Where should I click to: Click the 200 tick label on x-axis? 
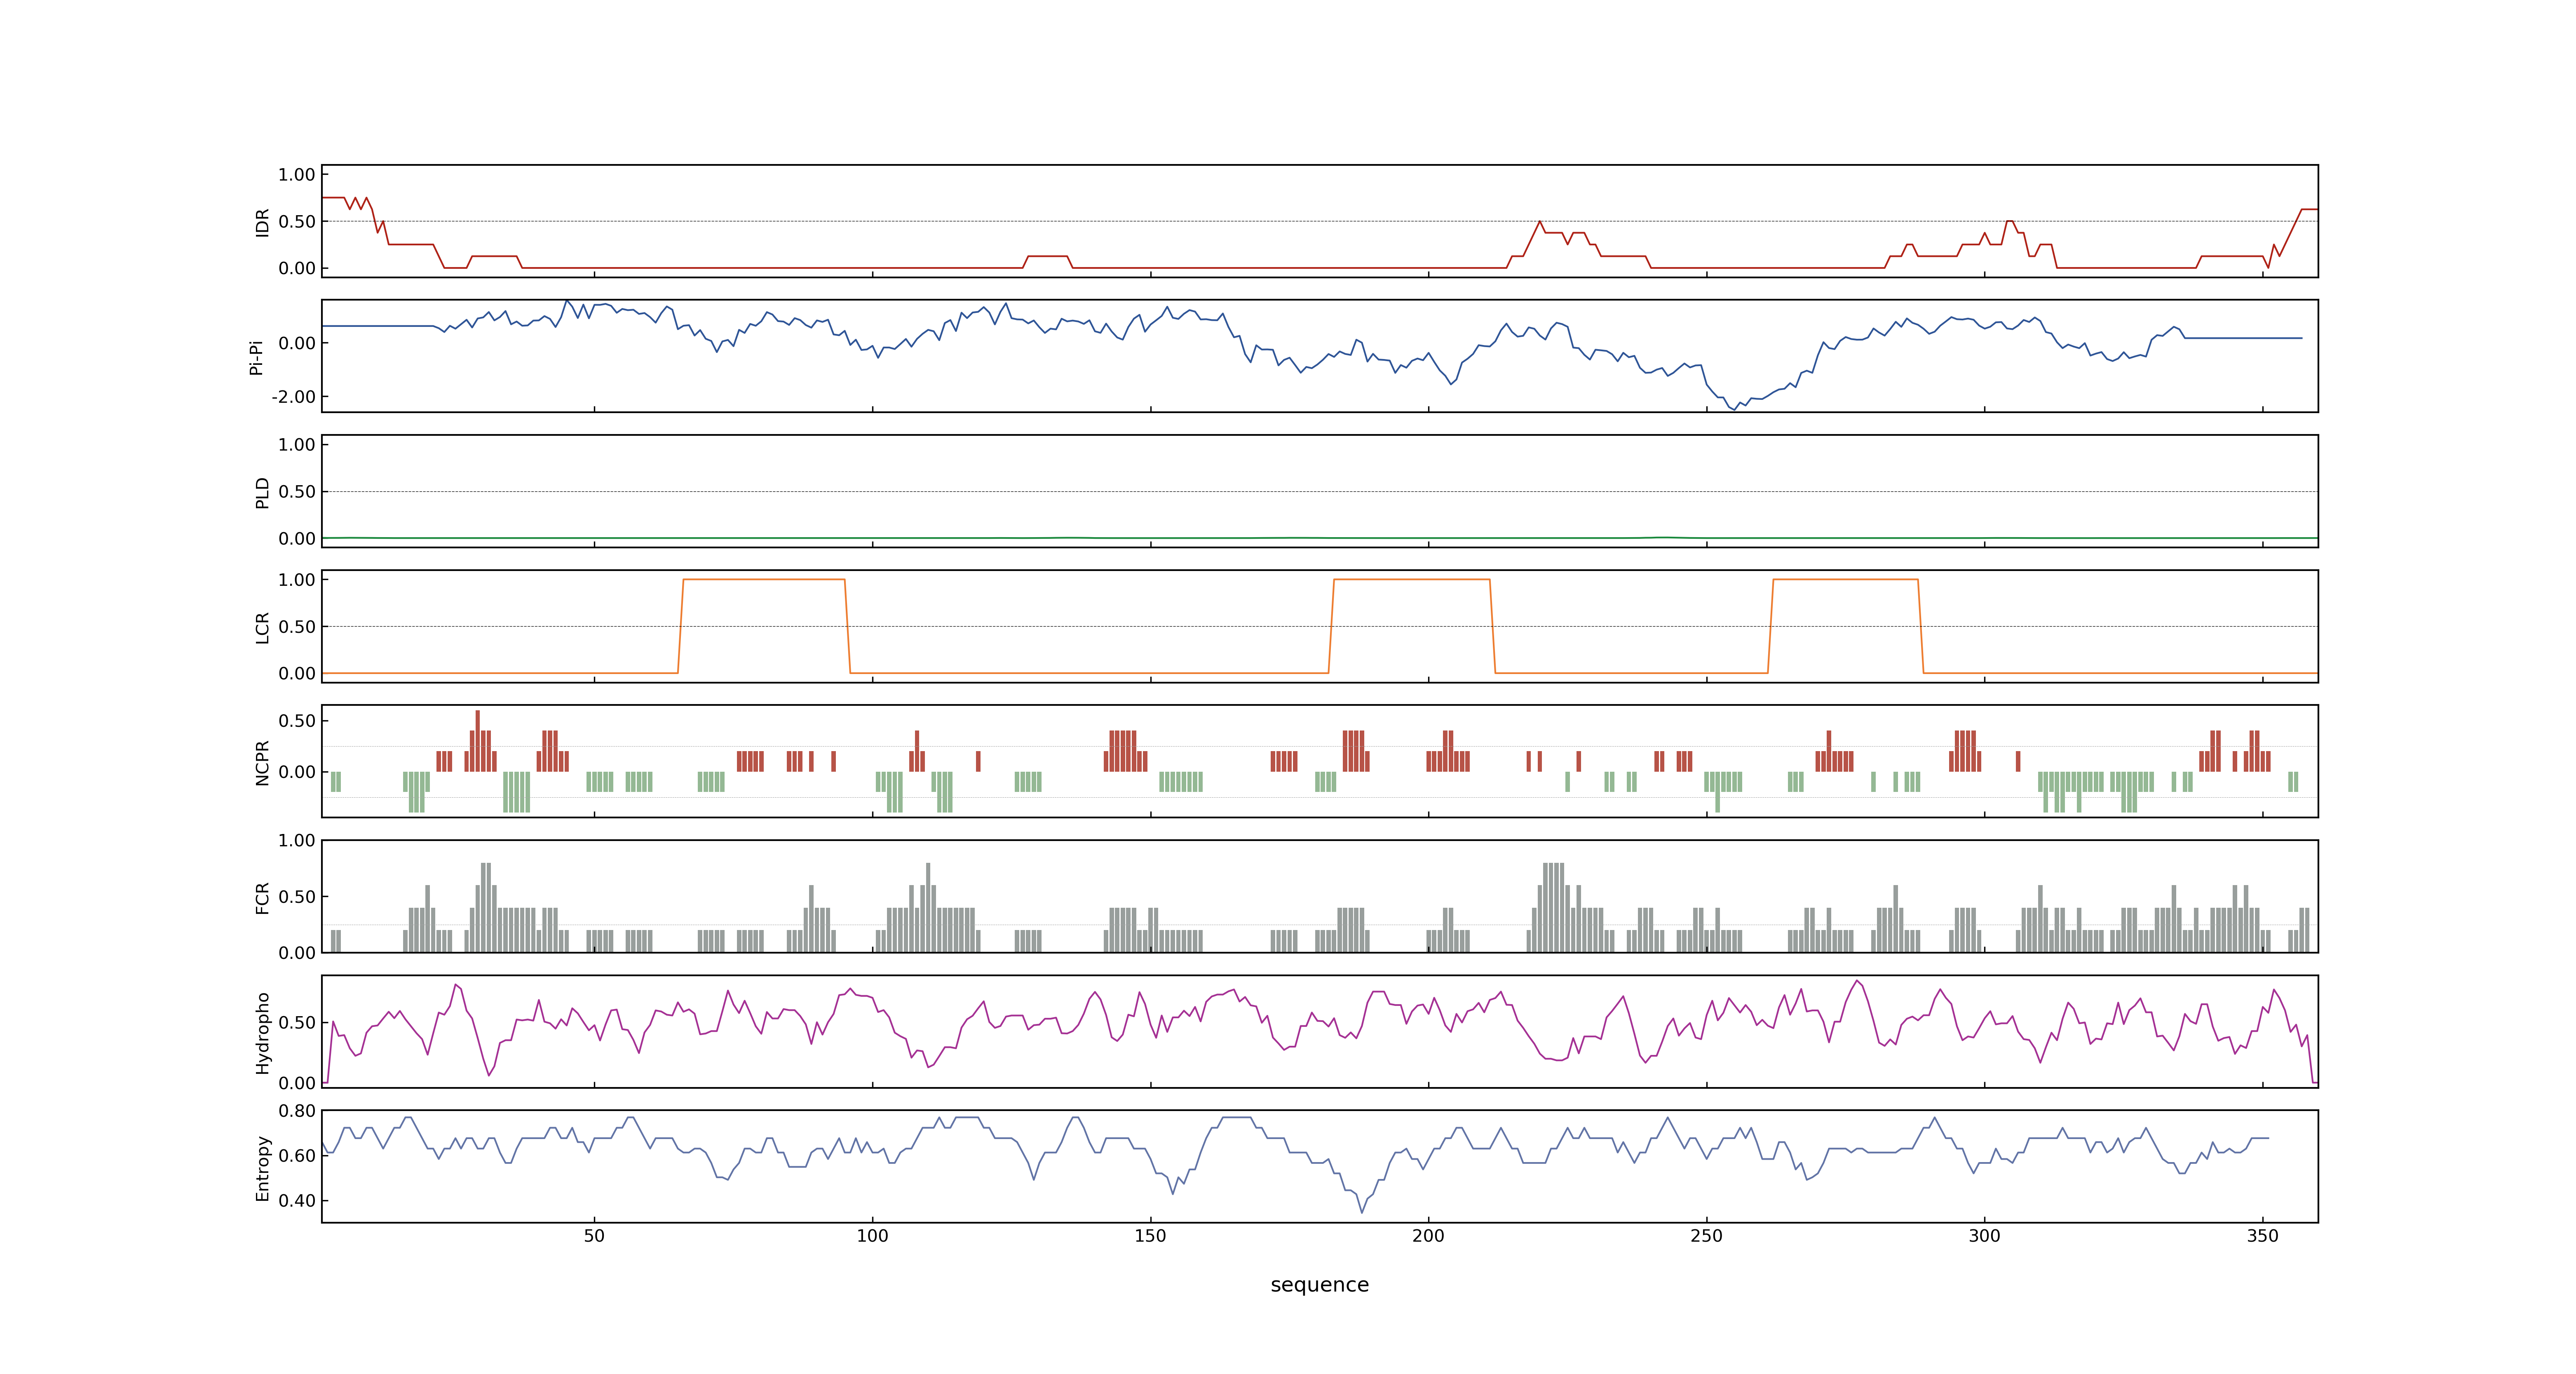click(1428, 1235)
